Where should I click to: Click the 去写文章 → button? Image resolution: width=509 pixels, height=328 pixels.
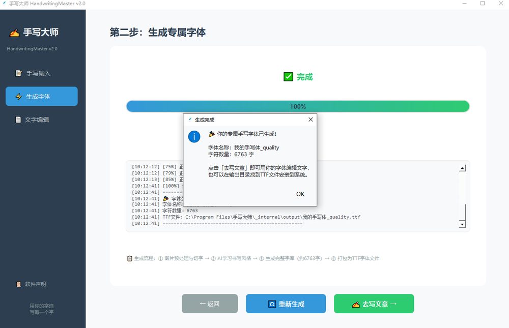374,304
